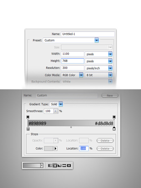Open the Gradient Type Solid dropdown
The width and height of the screenshot is (141, 188).
click(x=61, y=104)
